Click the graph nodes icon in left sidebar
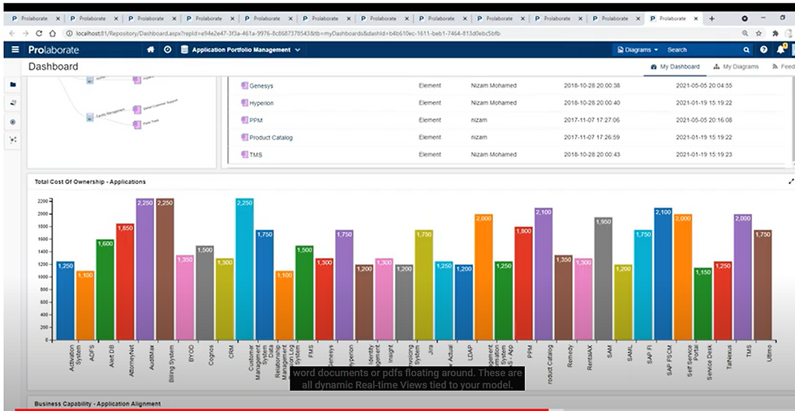The width and height of the screenshot is (795, 411). [x=13, y=140]
